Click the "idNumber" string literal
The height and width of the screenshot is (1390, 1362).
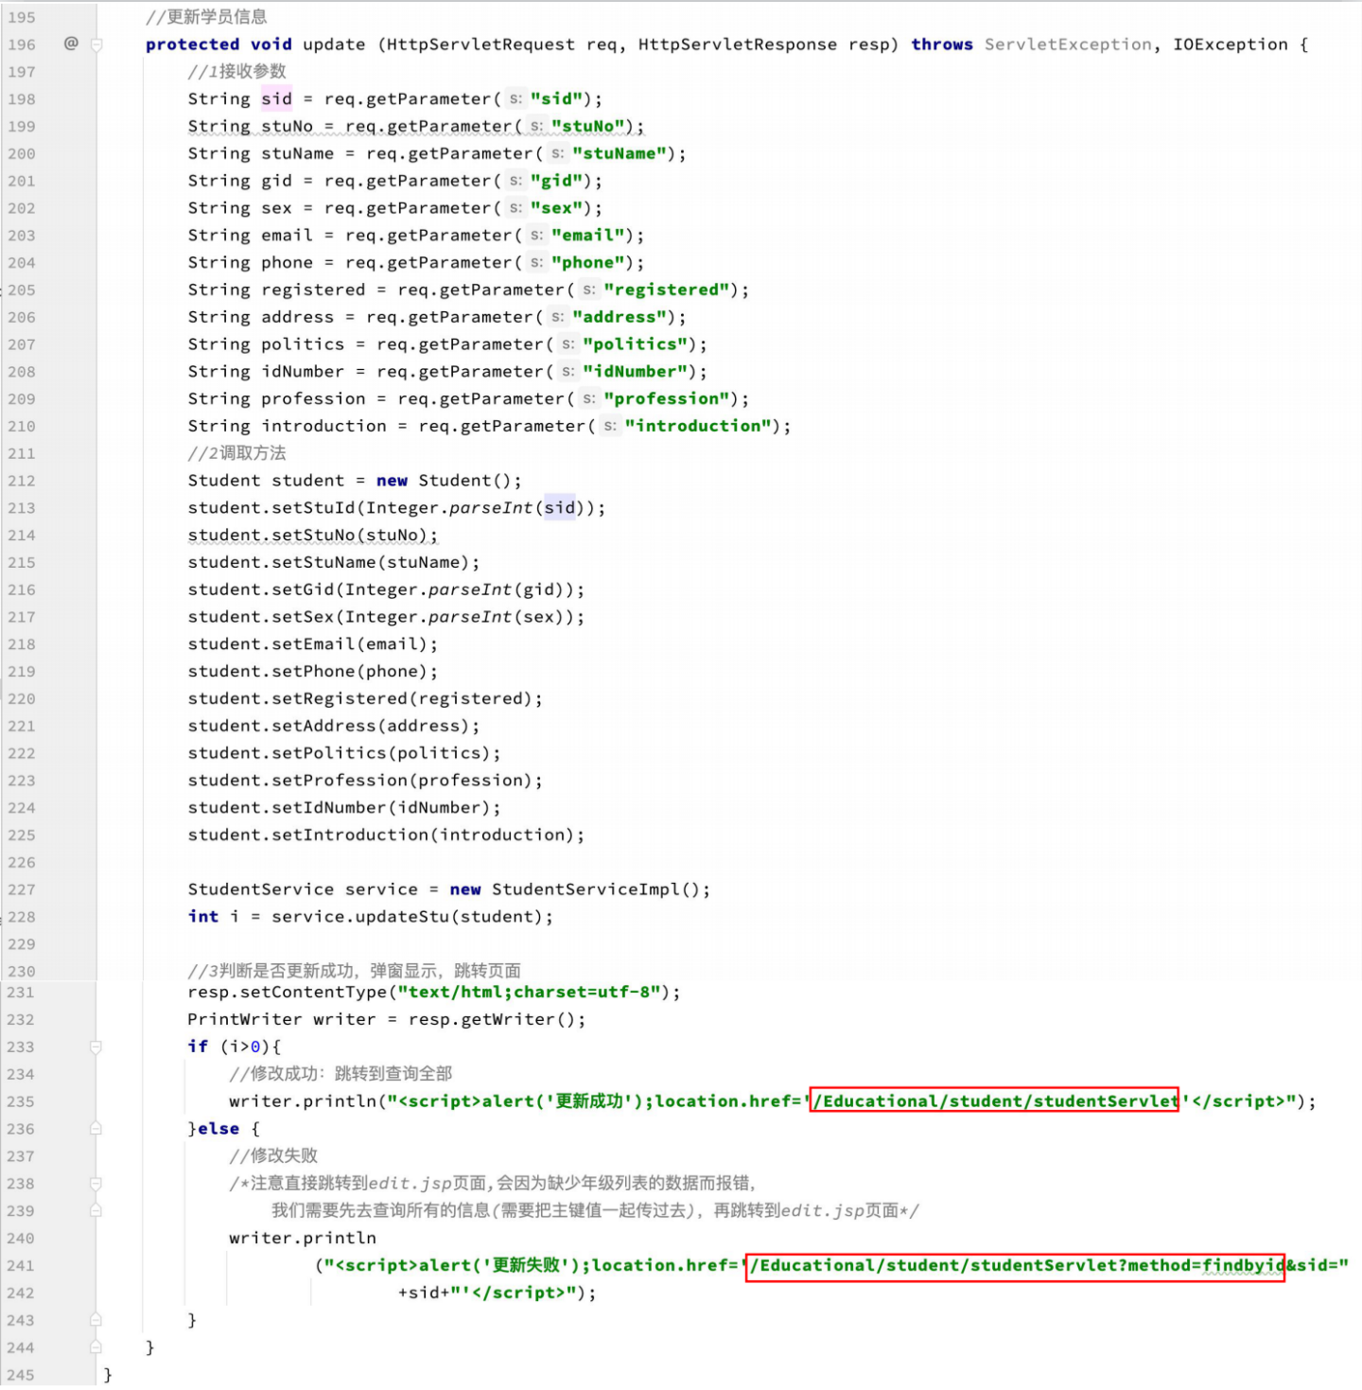[636, 372]
